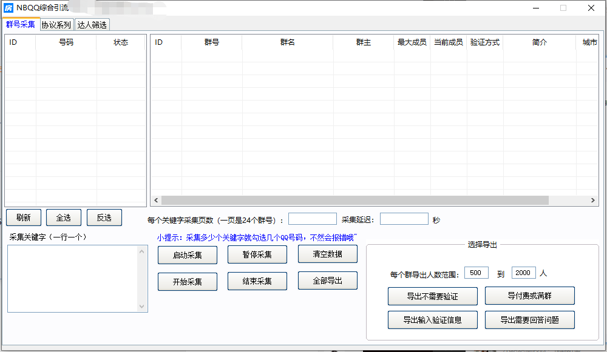607x352 pixels.
Task: Switch to the 协议系列 tab
Action: [x=56, y=25]
